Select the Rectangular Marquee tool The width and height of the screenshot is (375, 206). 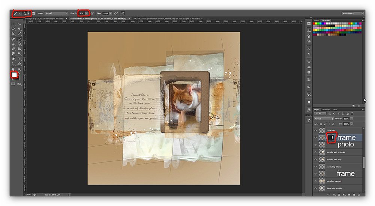click(x=13, y=24)
